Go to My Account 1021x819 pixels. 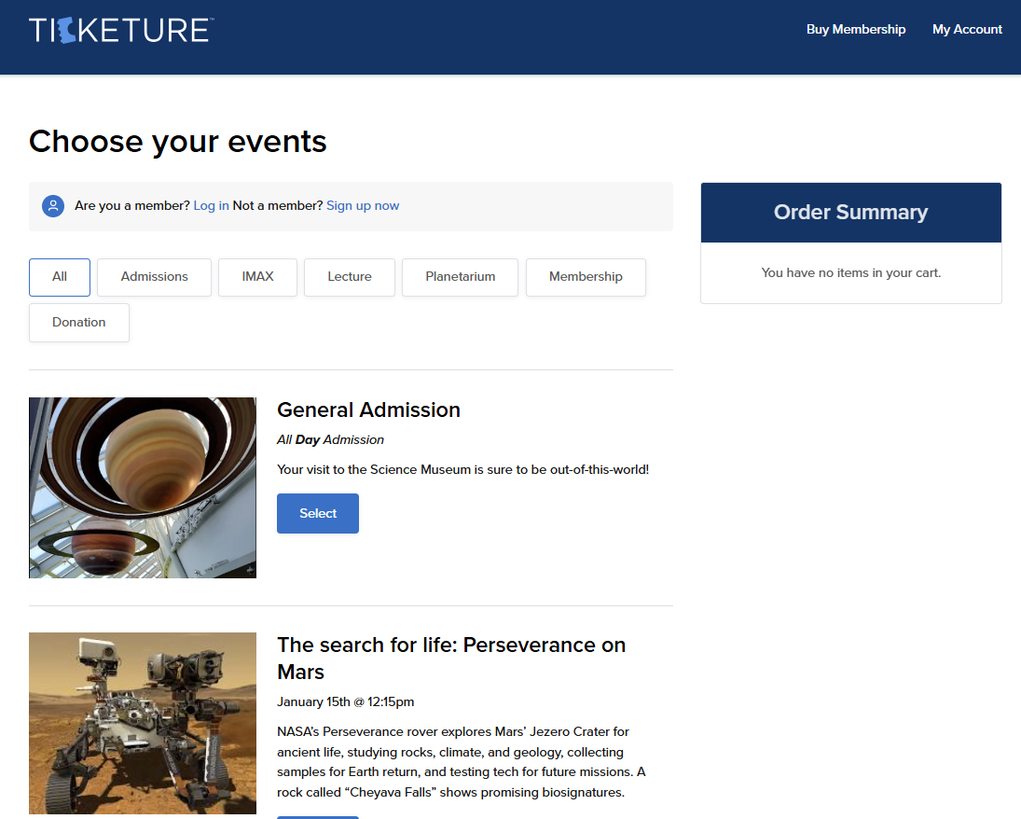(967, 30)
